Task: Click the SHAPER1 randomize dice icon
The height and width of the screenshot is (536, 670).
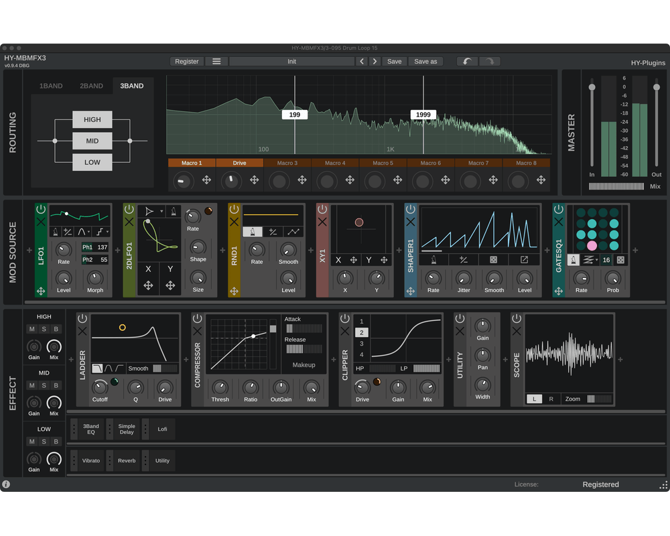Action: coord(494,260)
